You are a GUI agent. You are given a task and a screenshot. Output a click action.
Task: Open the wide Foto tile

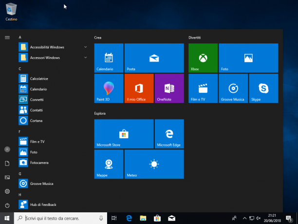coord(248,58)
